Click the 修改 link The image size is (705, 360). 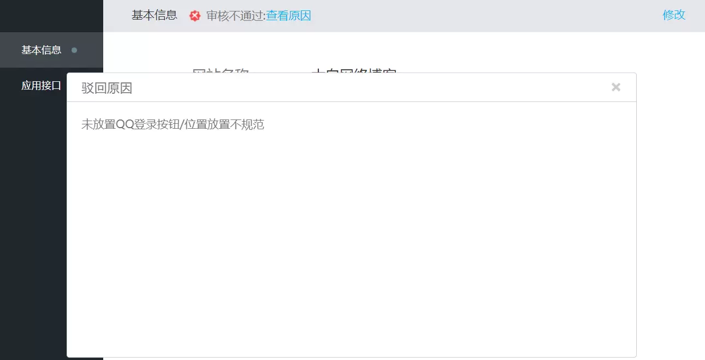point(674,15)
